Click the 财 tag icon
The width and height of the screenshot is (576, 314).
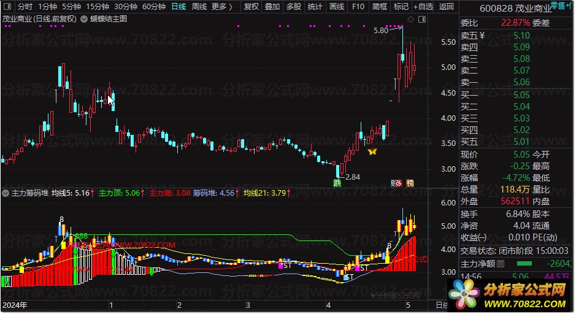point(393,183)
